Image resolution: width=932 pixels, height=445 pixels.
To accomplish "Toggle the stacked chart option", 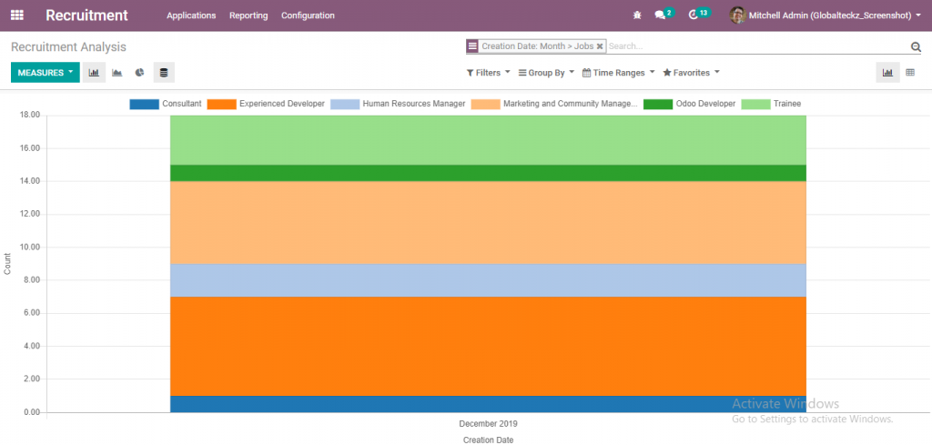I will tap(164, 73).
